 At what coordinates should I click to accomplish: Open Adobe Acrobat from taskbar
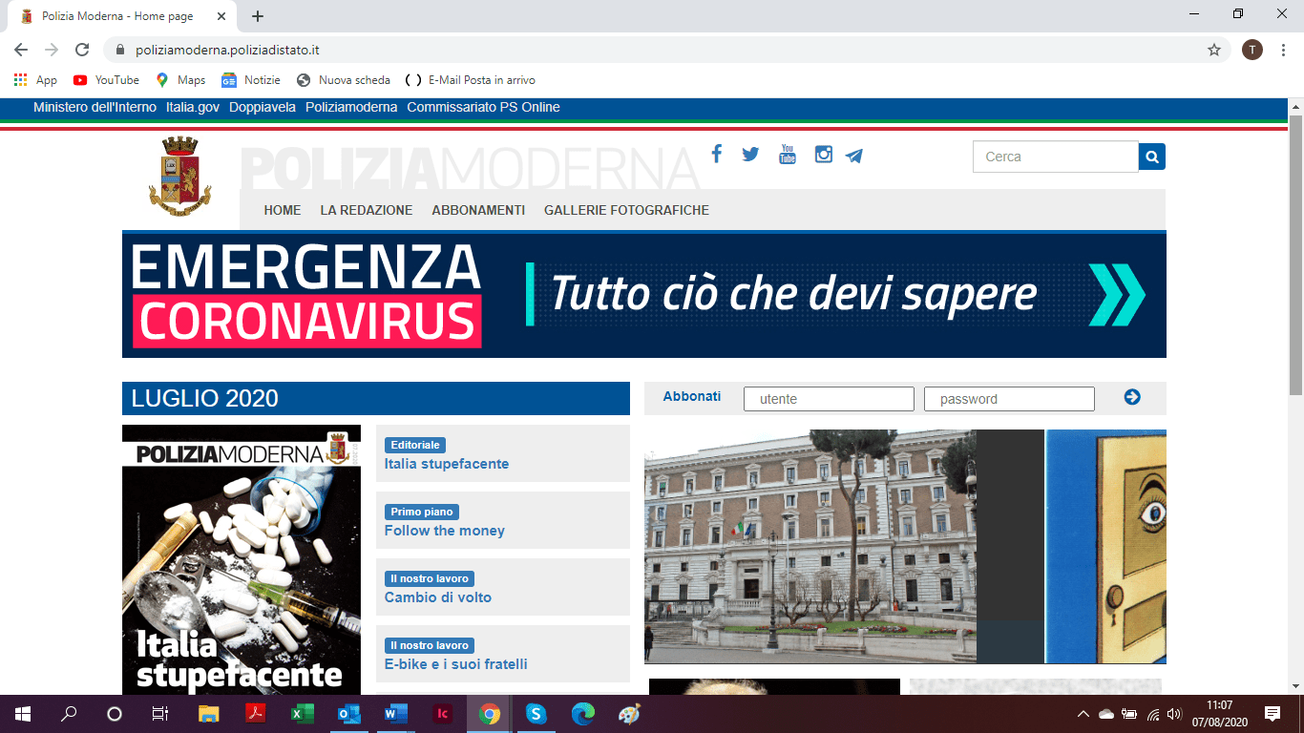pos(256,713)
